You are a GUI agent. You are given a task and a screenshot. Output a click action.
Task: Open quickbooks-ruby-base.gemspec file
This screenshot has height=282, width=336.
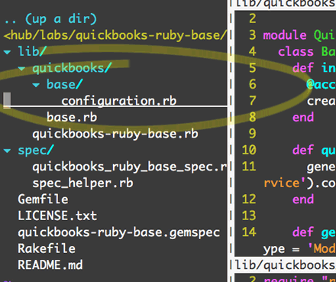coord(118,232)
